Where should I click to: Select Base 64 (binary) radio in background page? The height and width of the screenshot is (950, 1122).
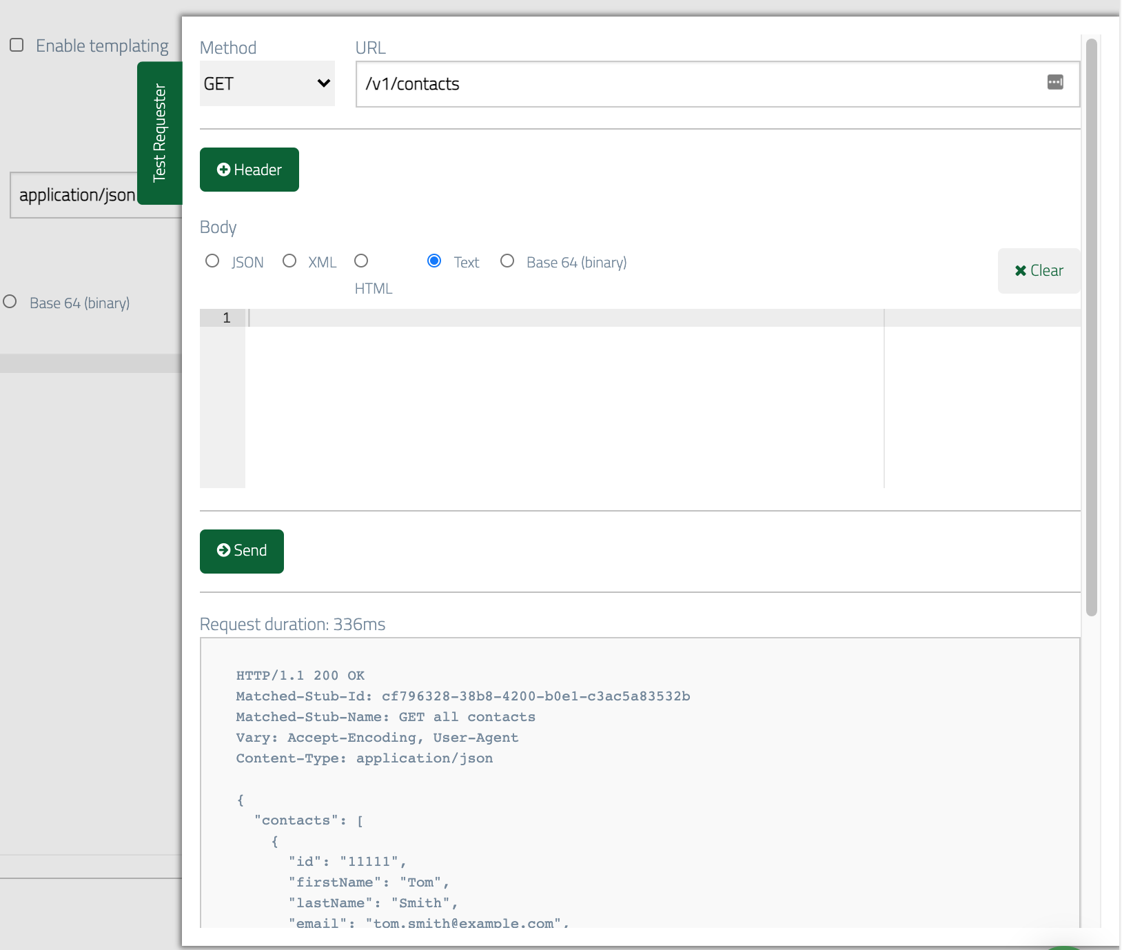tap(10, 301)
